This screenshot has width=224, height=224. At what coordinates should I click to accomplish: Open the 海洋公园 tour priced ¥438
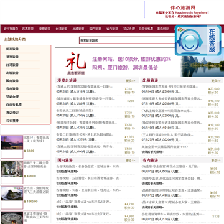pos(86,123)
